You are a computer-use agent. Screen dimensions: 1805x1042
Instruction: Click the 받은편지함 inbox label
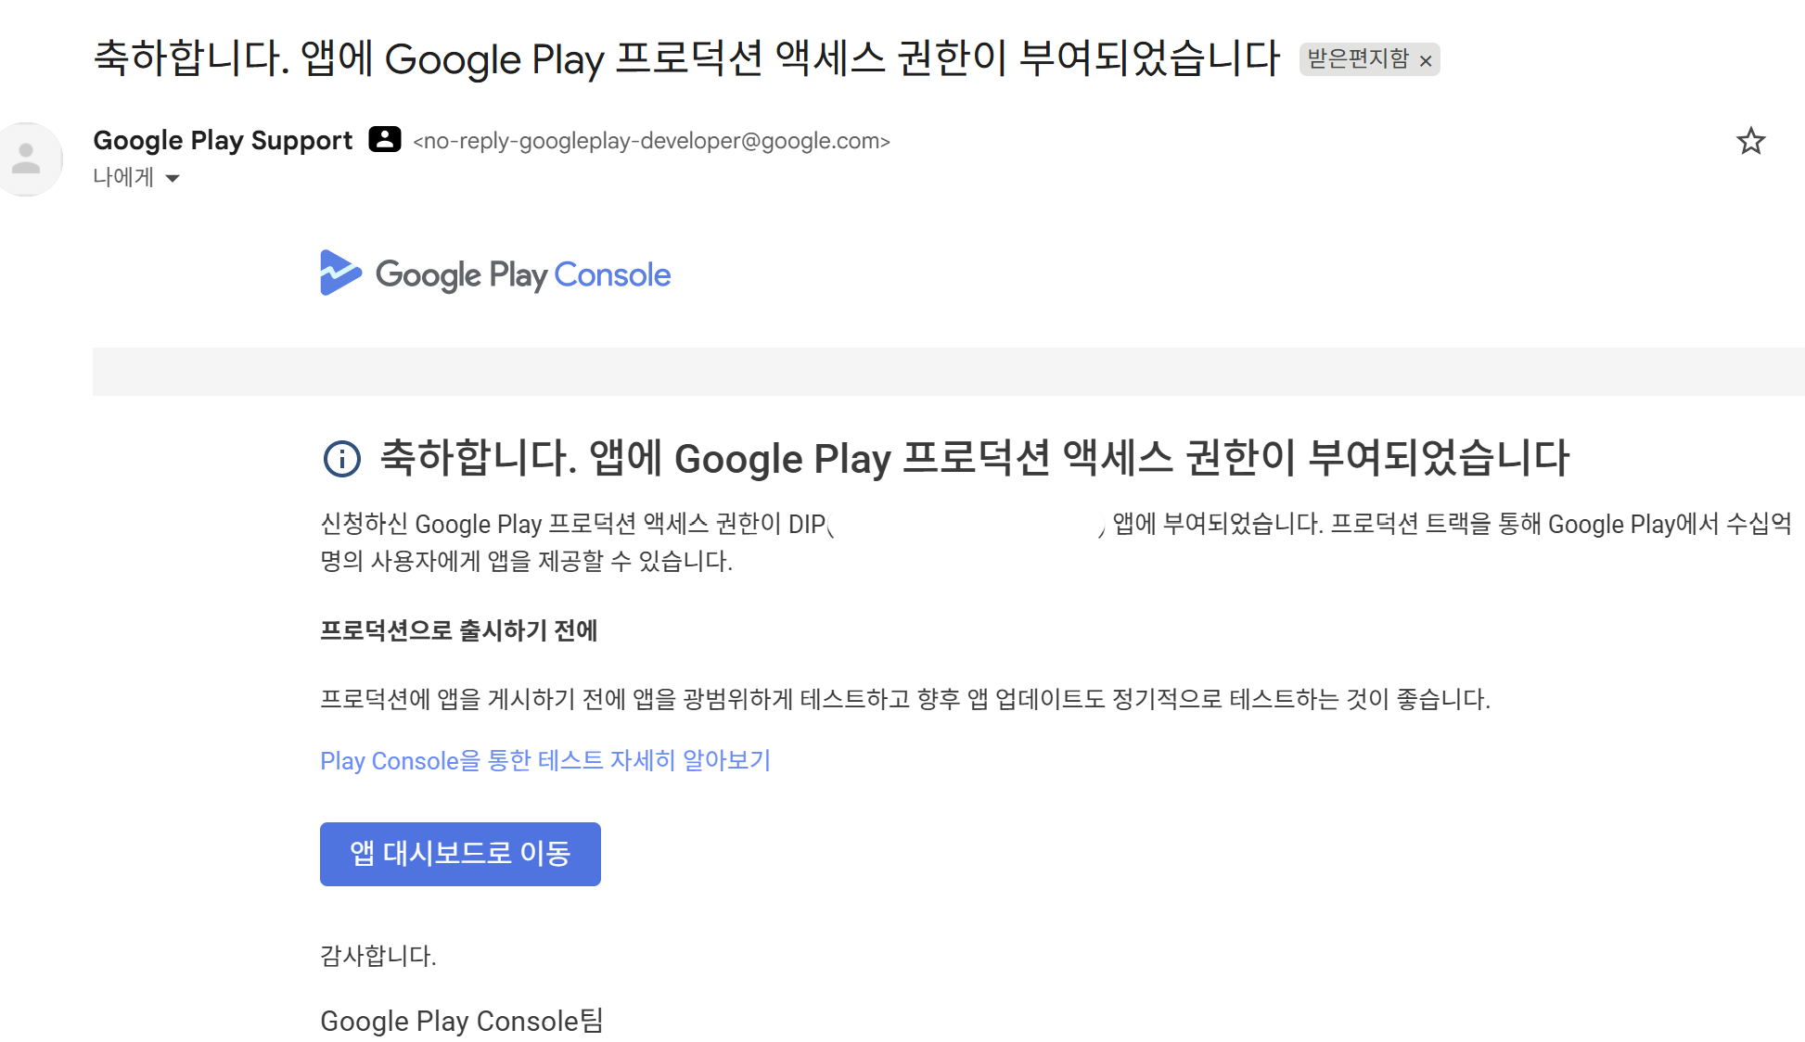click(x=1357, y=59)
